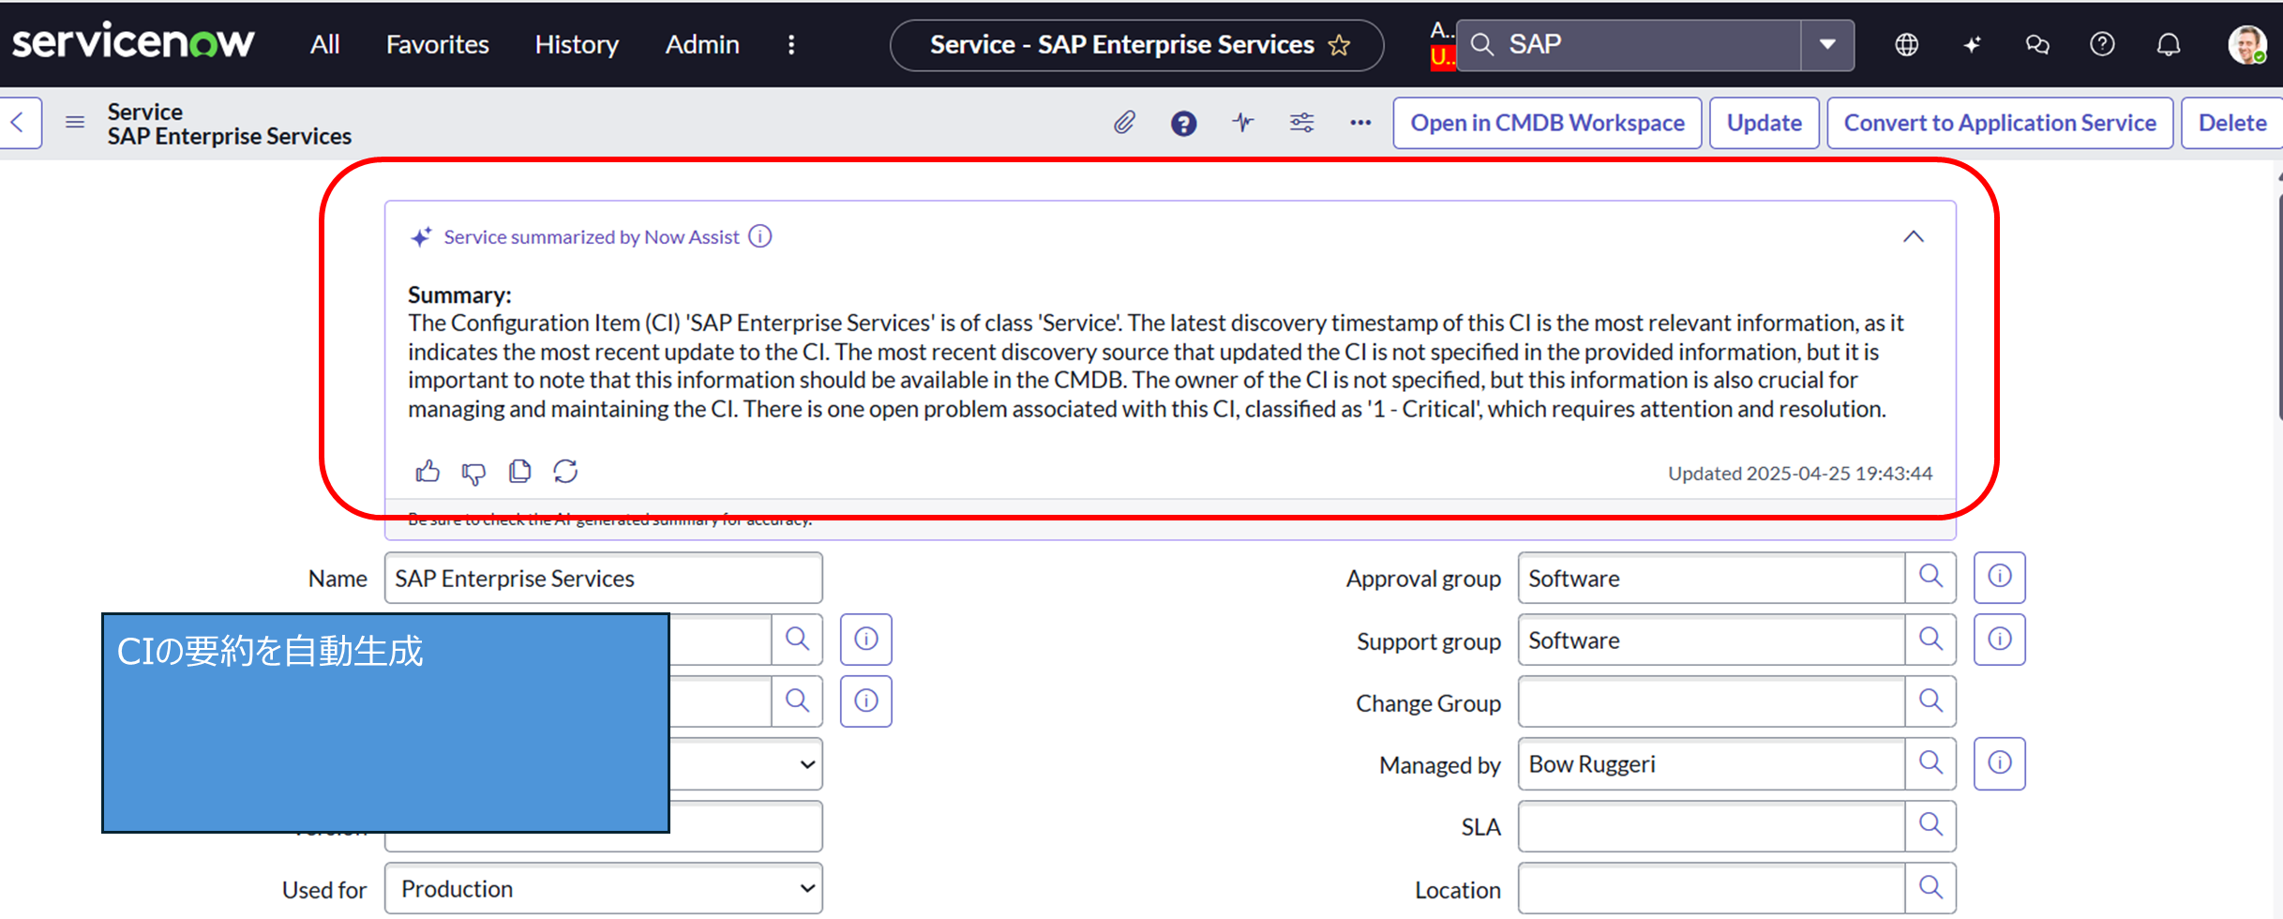Click Convert to Application Service button
The height and width of the screenshot is (919, 2283).
(2000, 123)
